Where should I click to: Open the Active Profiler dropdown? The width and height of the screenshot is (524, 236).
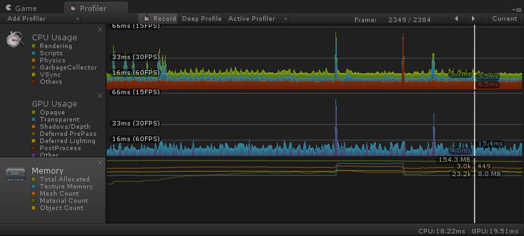(257, 19)
